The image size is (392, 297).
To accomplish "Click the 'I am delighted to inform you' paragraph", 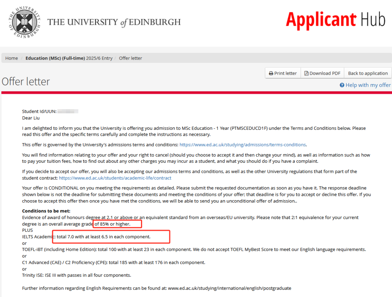I will pos(194,131).
